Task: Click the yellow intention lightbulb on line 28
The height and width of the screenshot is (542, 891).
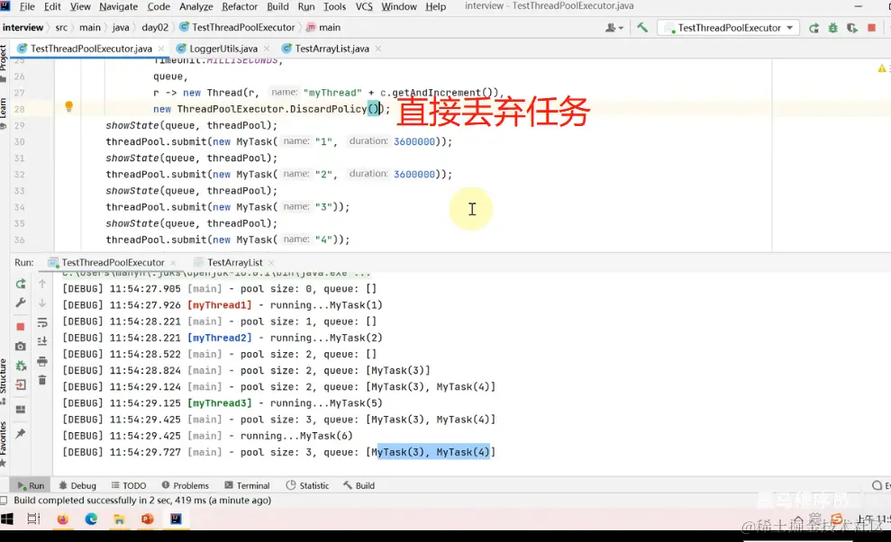Action: pyautogui.click(x=68, y=106)
